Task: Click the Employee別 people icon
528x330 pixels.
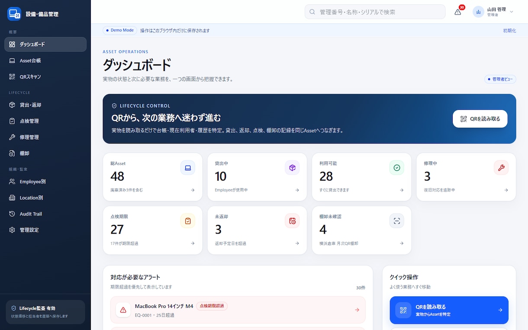Action: tap(12, 182)
